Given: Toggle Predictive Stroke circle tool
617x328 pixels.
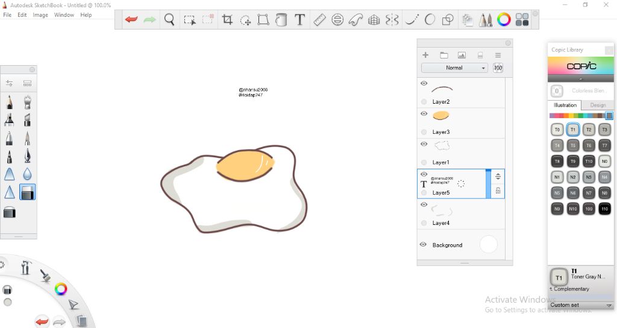Looking at the screenshot, I should click(430, 19).
